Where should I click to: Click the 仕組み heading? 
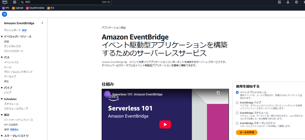(108, 84)
